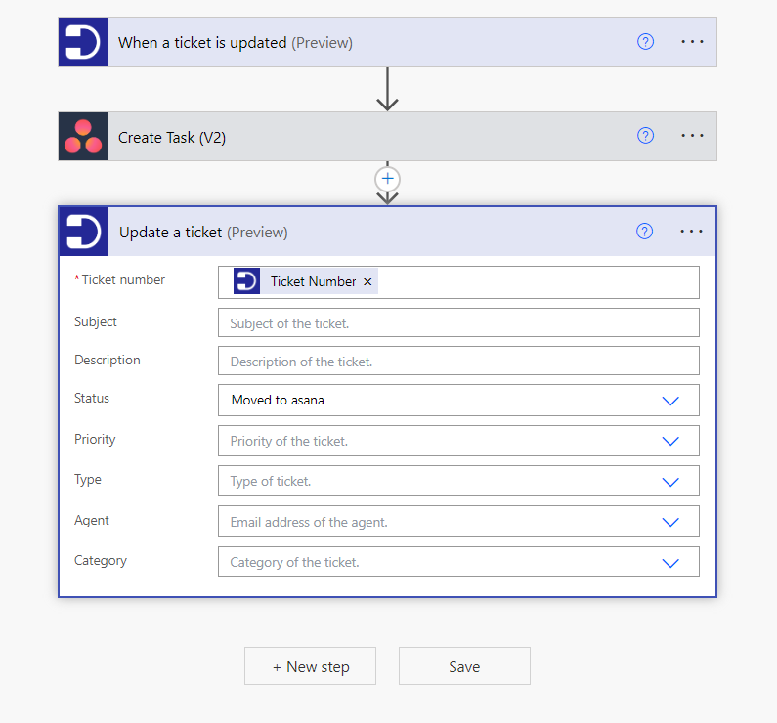Open the more options menu of 'When a ticket is updated'
Screen dimensions: 777x723
click(692, 42)
